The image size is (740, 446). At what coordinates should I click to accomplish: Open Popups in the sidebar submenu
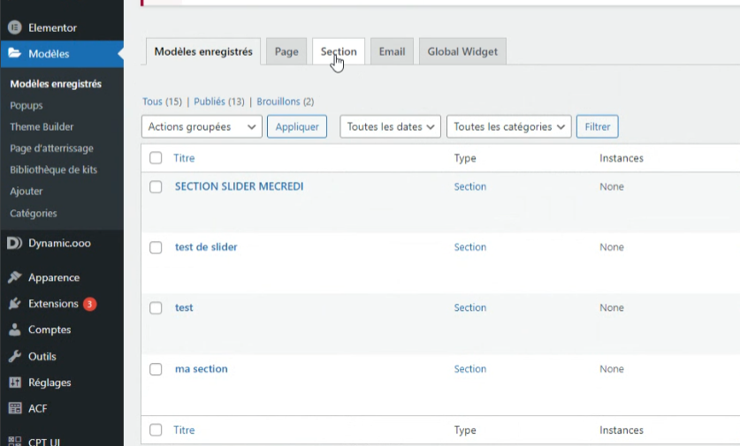[x=27, y=106]
